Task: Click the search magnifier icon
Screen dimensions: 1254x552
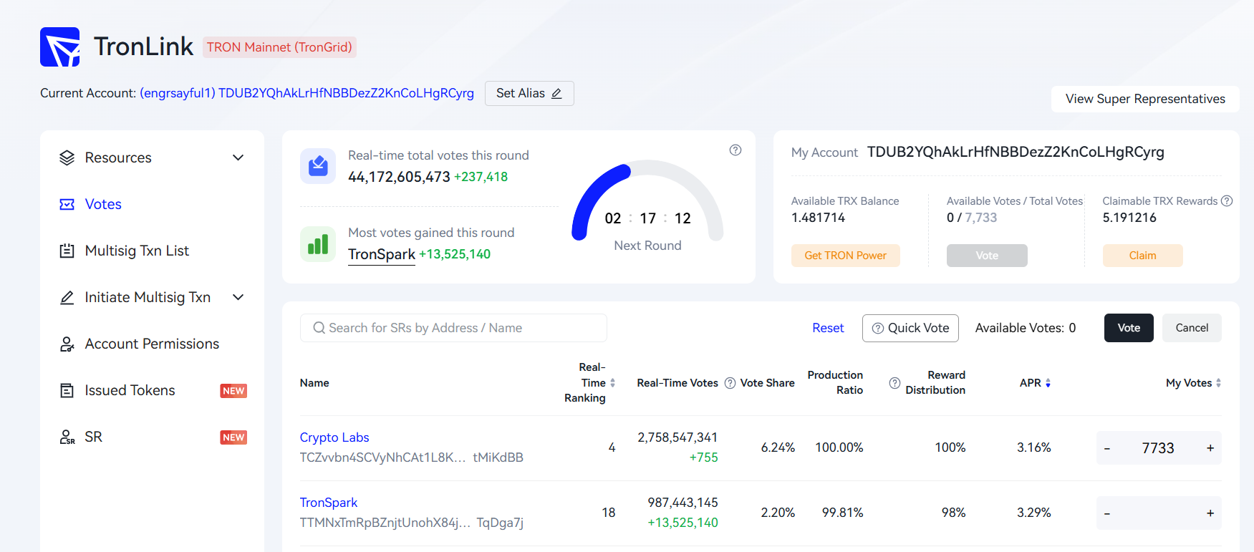Action: click(319, 328)
